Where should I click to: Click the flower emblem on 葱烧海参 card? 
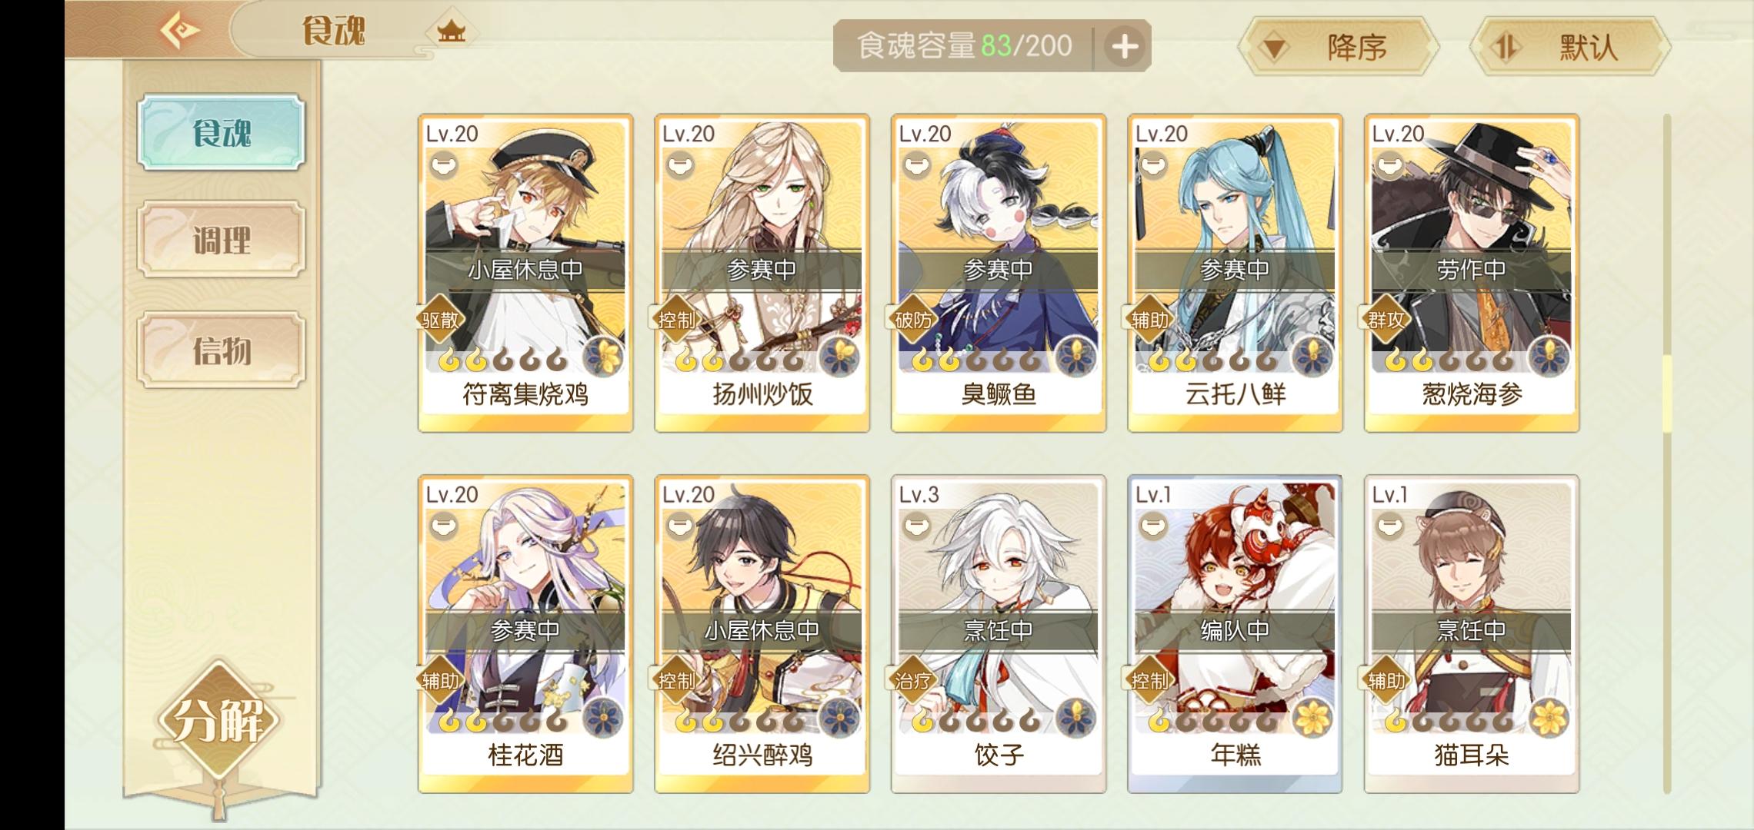click(1549, 356)
